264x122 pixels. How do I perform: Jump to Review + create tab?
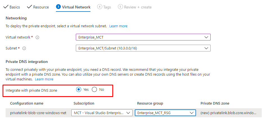138,7
